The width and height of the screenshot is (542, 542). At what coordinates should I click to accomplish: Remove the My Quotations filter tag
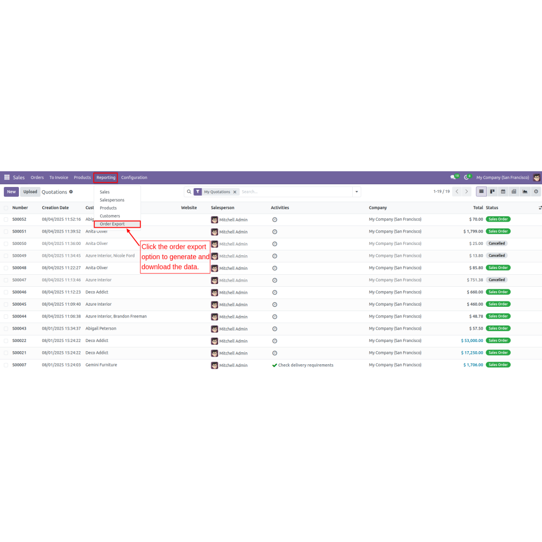(235, 192)
